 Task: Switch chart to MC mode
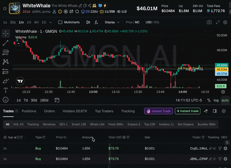pos(137,22)
